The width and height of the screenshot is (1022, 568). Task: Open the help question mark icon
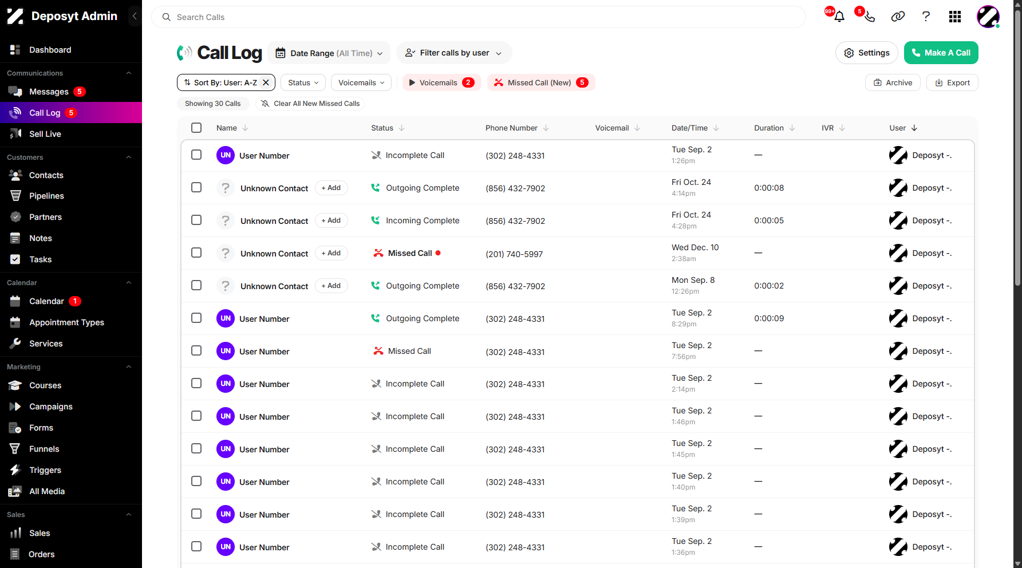926,17
